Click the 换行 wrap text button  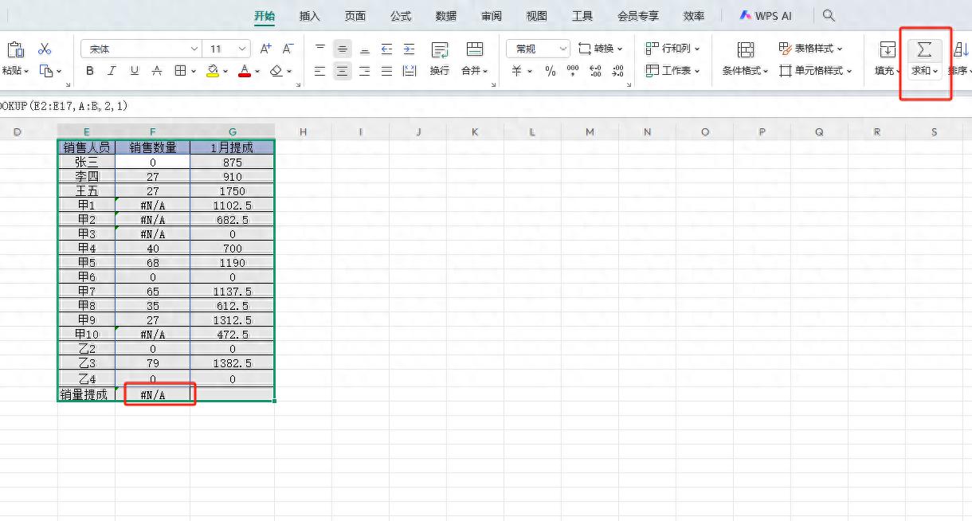click(440, 60)
